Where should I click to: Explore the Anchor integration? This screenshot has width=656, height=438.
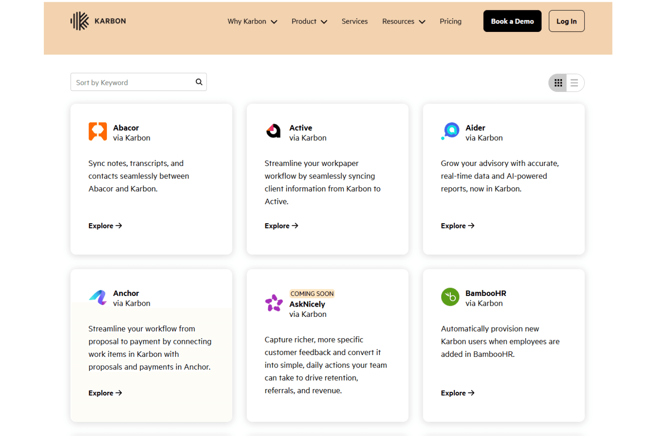pyautogui.click(x=105, y=393)
